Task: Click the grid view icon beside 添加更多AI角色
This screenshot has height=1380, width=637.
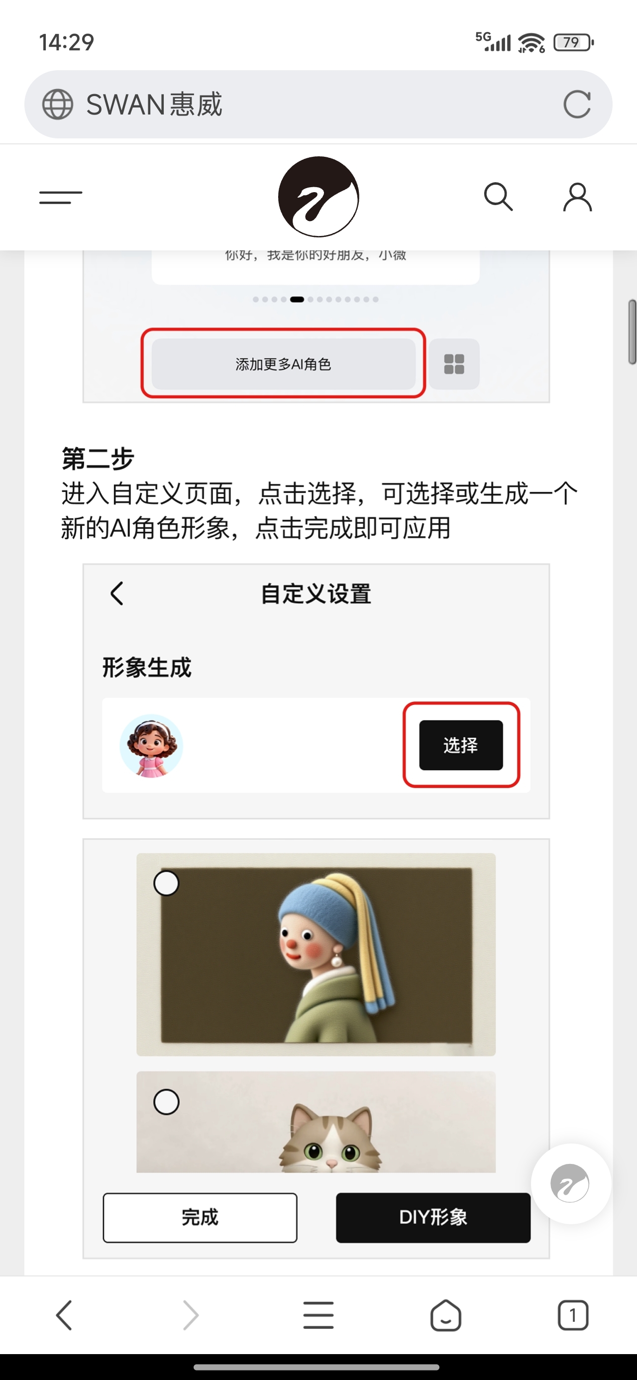Action: point(454,364)
